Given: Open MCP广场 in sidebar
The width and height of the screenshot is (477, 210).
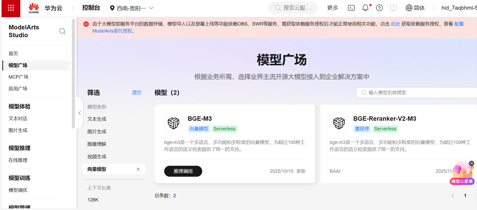Looking at the screenshot, I should click(18, 77).
